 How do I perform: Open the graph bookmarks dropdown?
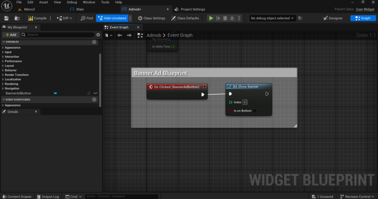tap(109, 35)
